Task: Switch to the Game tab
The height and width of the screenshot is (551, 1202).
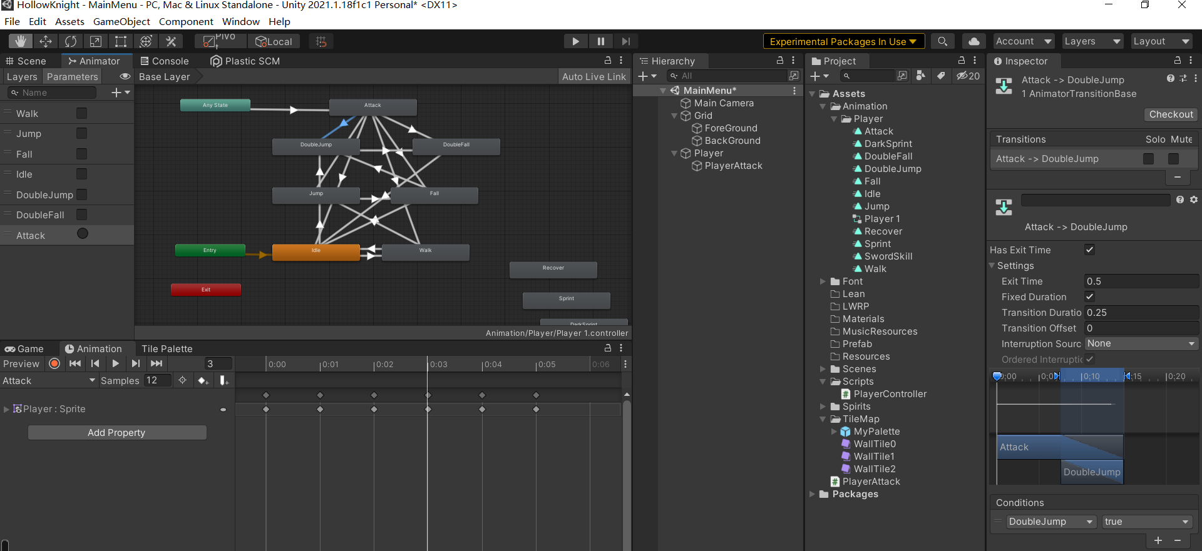Action: (x=25, y=348)
